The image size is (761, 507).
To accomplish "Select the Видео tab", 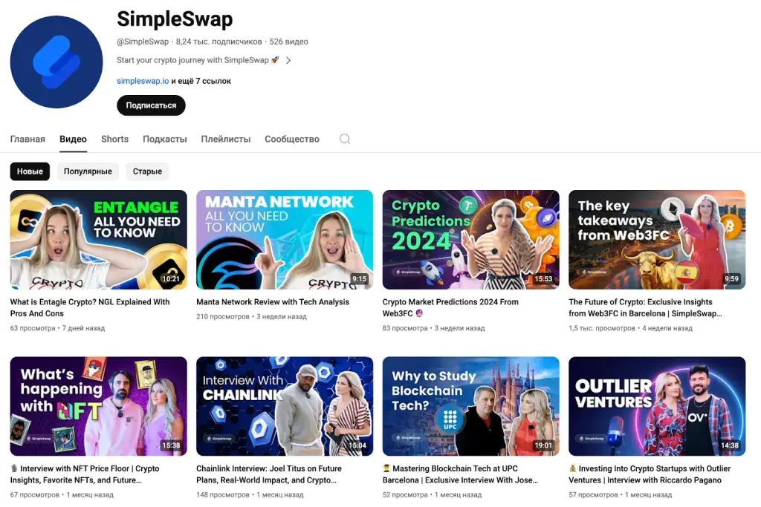I will pyautogui.click(x=73, y=139).
